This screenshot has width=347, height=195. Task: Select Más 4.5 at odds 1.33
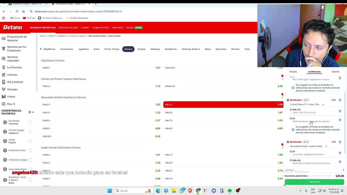click(101, 112)
